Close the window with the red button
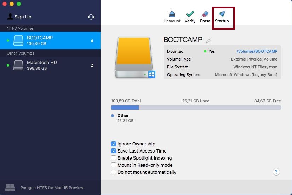The image size is (292, 195). 5,4
